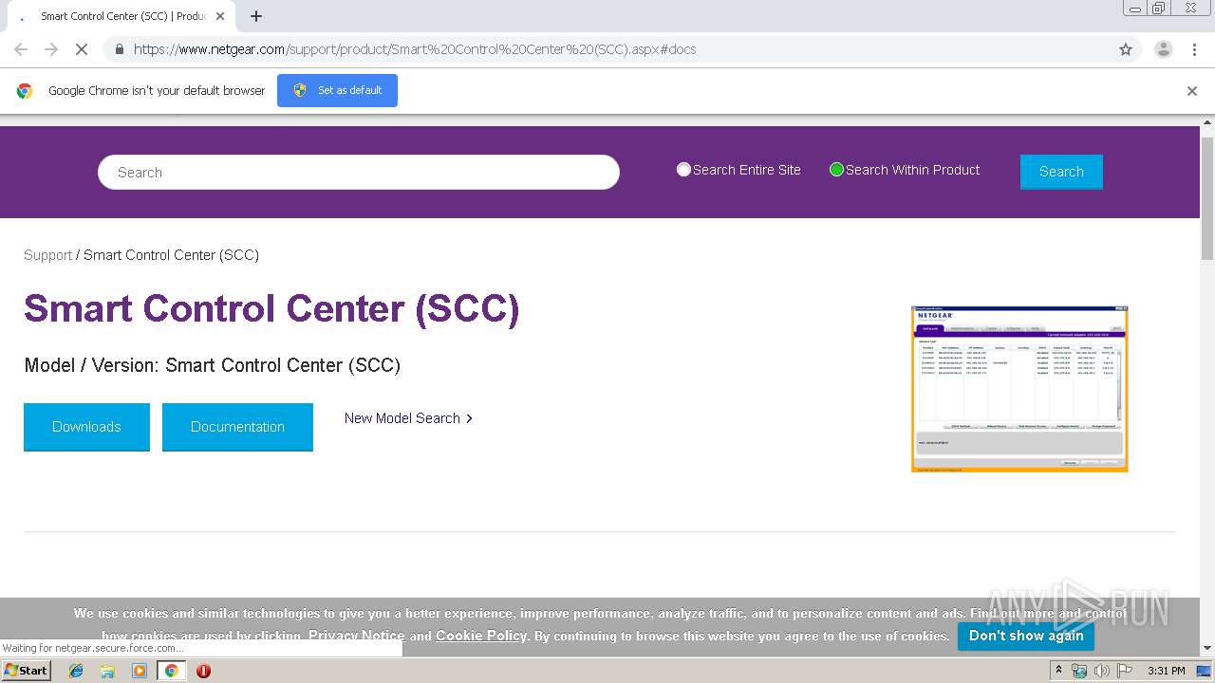Screen dimensions: 1215x683
Task: Focus the support search field
Action: pos(359,173)
